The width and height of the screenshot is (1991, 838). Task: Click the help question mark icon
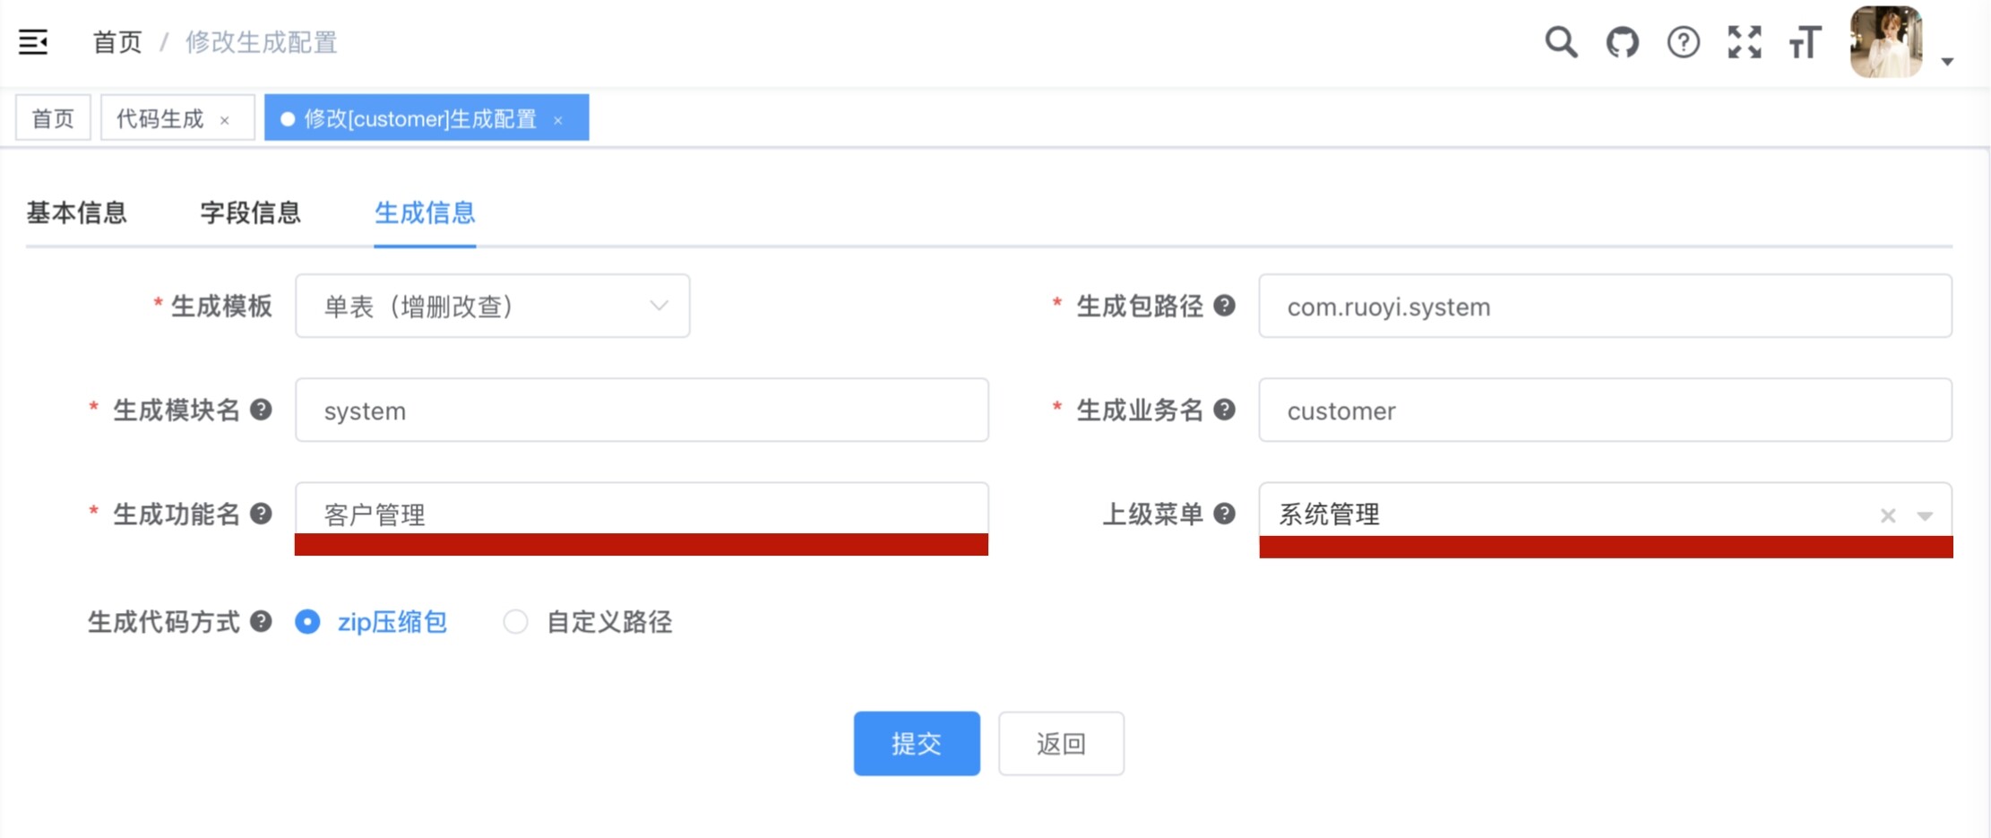click(1683, 41)
